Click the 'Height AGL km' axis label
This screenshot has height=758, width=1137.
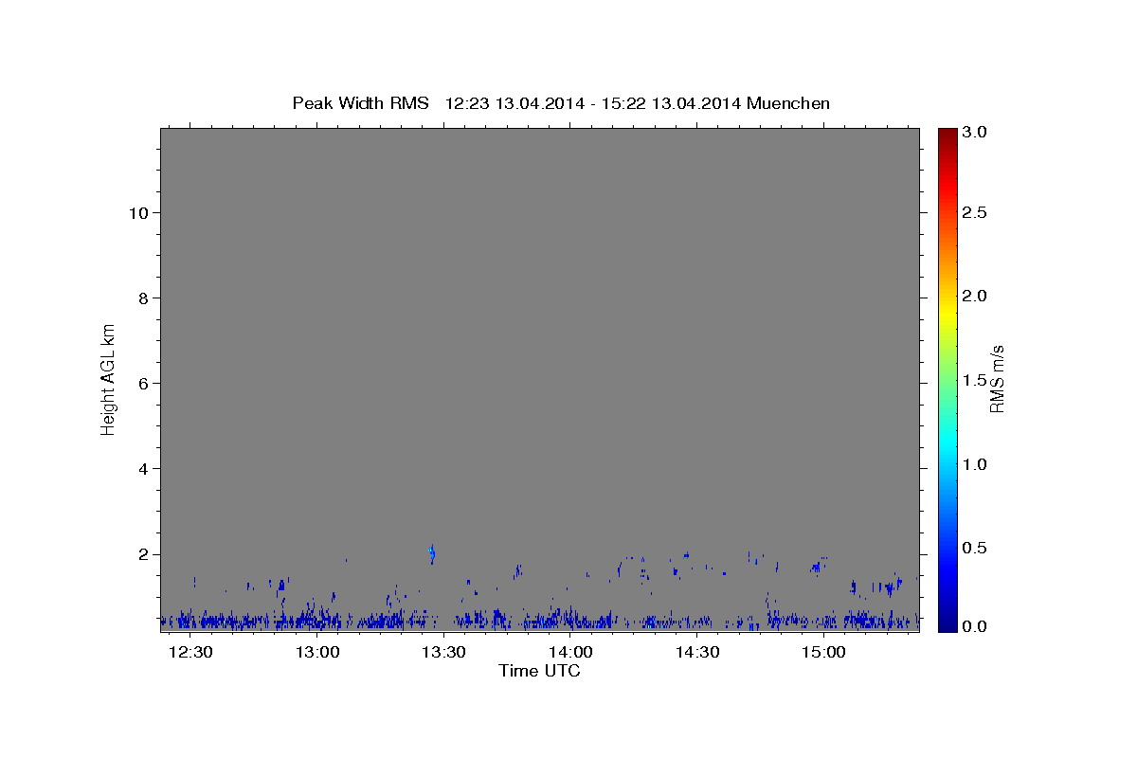point(108,379)
